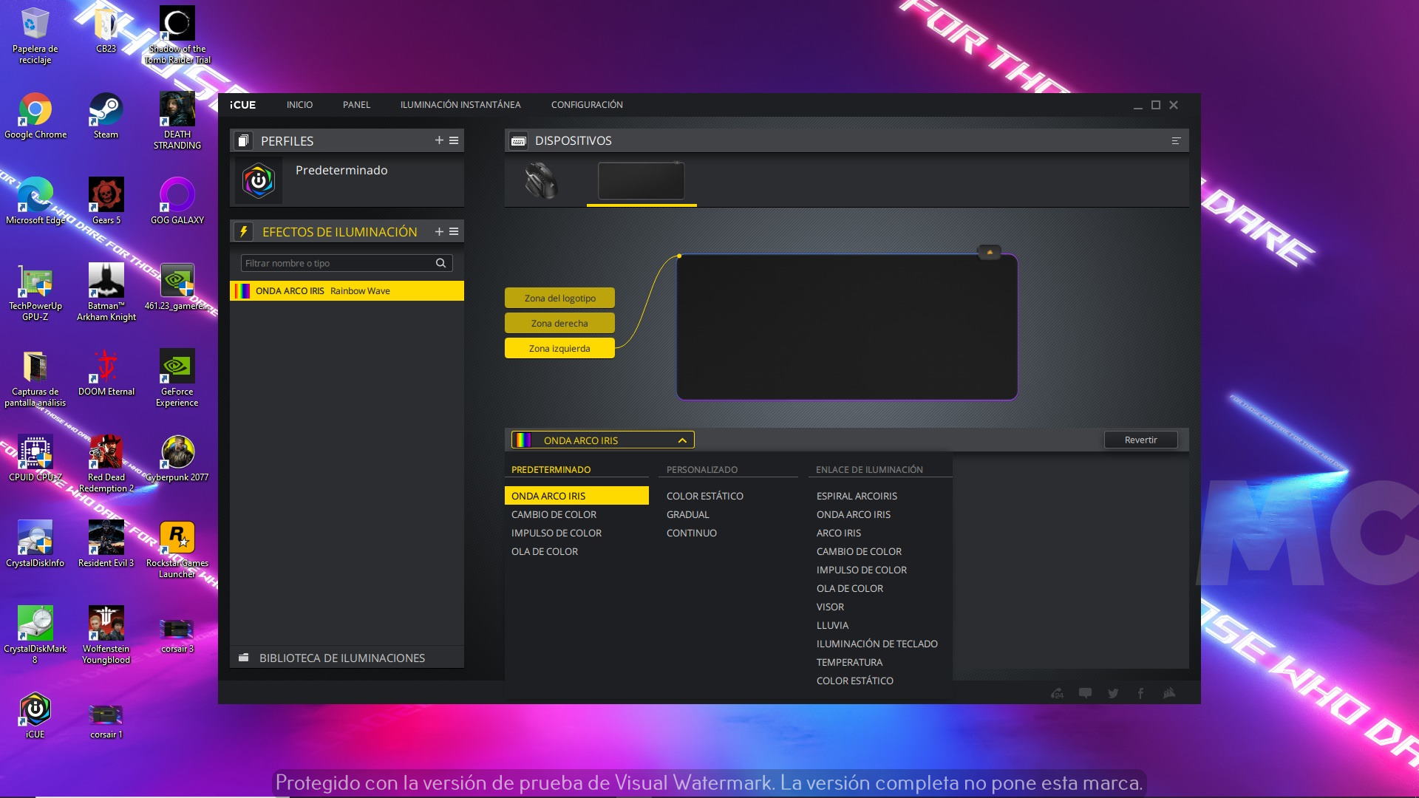This screenshot has width=1419, height=798.
Task: Select the Corsair mouse device thumbnail
Action: coord(541,180)
